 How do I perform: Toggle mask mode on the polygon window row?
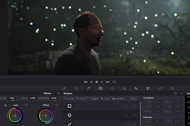point(134,124)
